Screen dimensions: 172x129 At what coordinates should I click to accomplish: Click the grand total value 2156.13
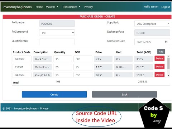(143, 82)
